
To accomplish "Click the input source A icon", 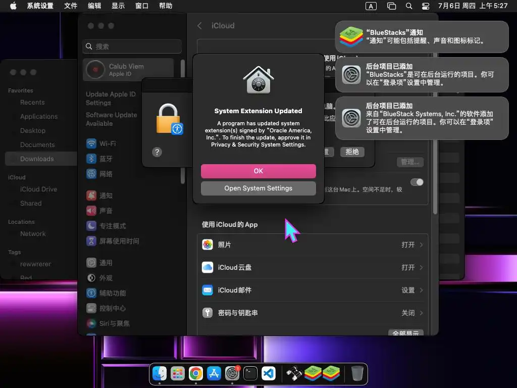I will 371,6.
